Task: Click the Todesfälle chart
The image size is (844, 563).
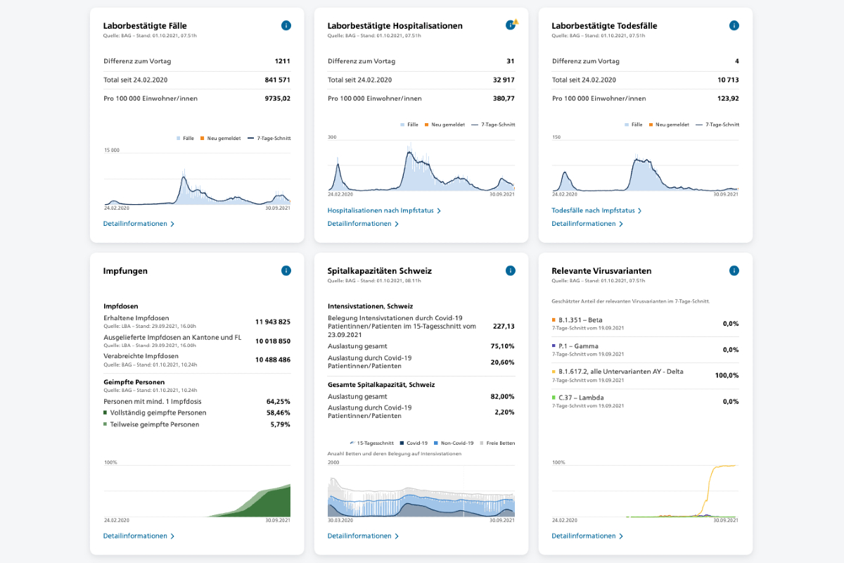Action: point(646,165)
